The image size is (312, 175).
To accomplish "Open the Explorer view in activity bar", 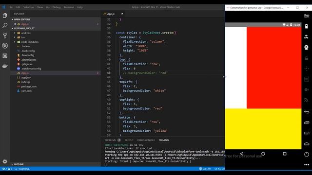I will pos(5,16).
